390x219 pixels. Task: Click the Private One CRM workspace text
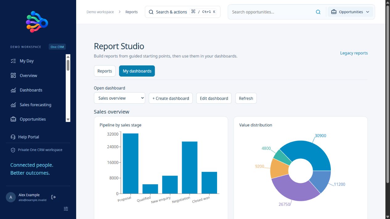pyautogui.click(x=40, y=150)
